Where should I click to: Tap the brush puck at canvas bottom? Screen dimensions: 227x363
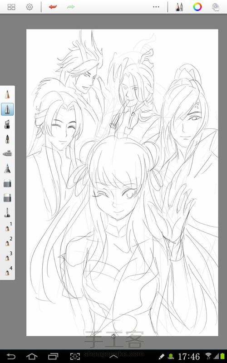tap(113, 335)
